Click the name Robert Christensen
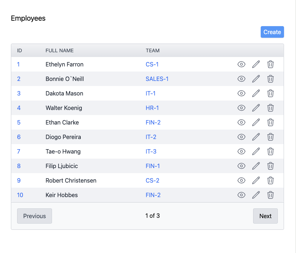296x253 pixels. [x=71, y=180]
